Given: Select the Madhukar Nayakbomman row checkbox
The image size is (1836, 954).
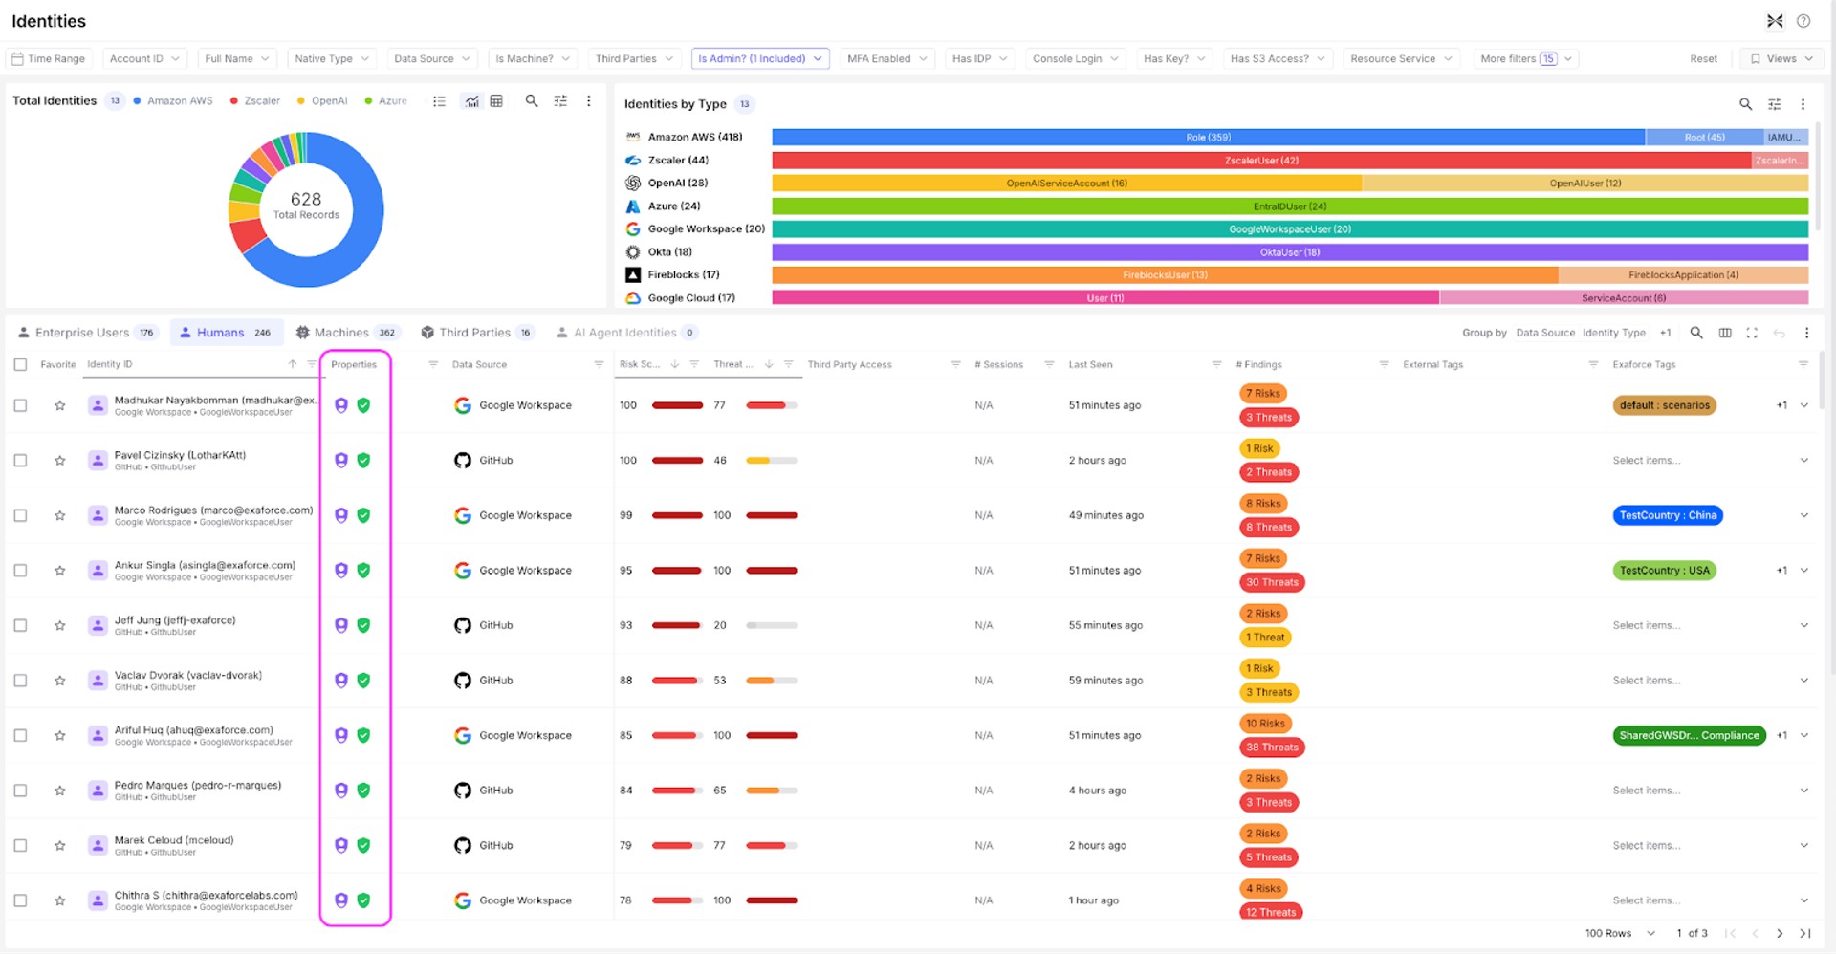Looking at the screenshot, I should point(20,405).
